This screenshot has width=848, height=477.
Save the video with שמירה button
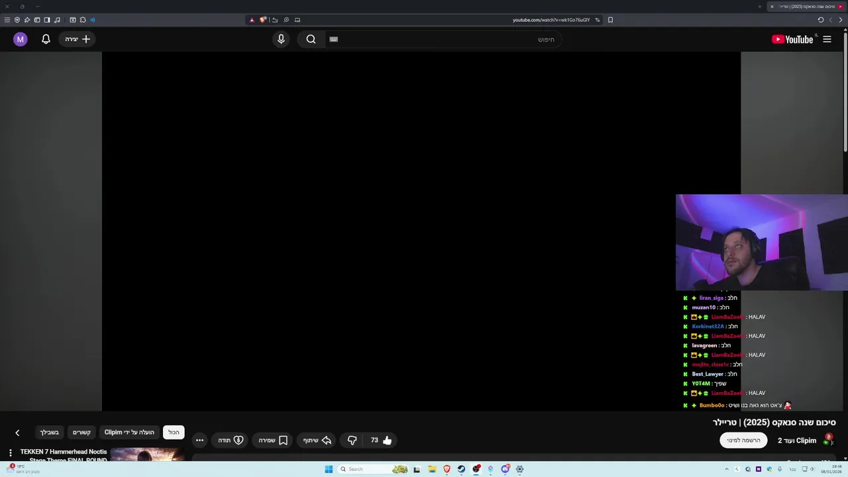[x=273, y=440]
